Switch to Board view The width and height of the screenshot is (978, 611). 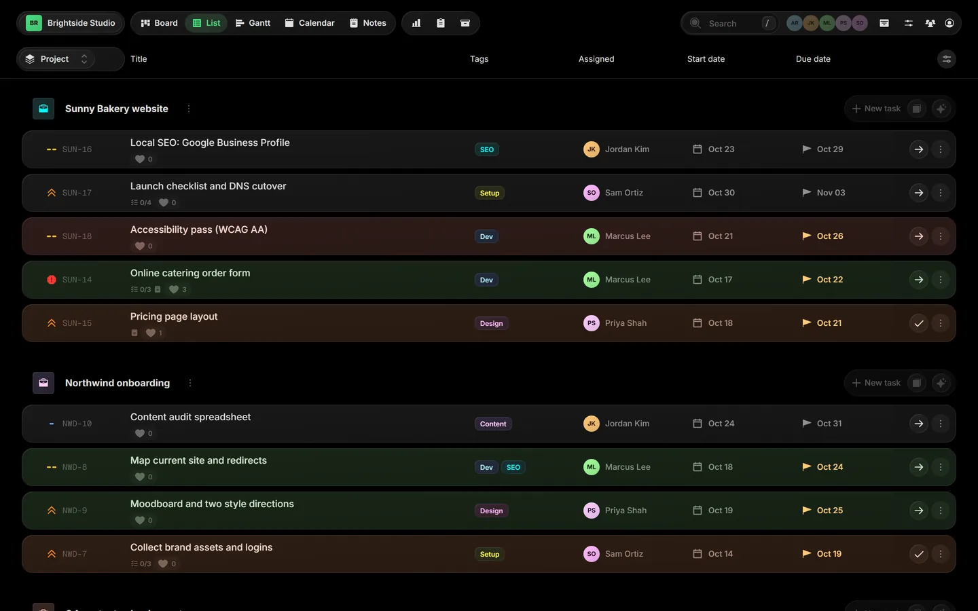(159, 23)
